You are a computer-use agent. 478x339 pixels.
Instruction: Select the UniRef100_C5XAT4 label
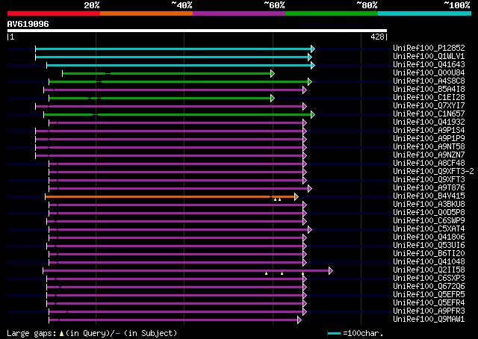[x=429, y=229]
